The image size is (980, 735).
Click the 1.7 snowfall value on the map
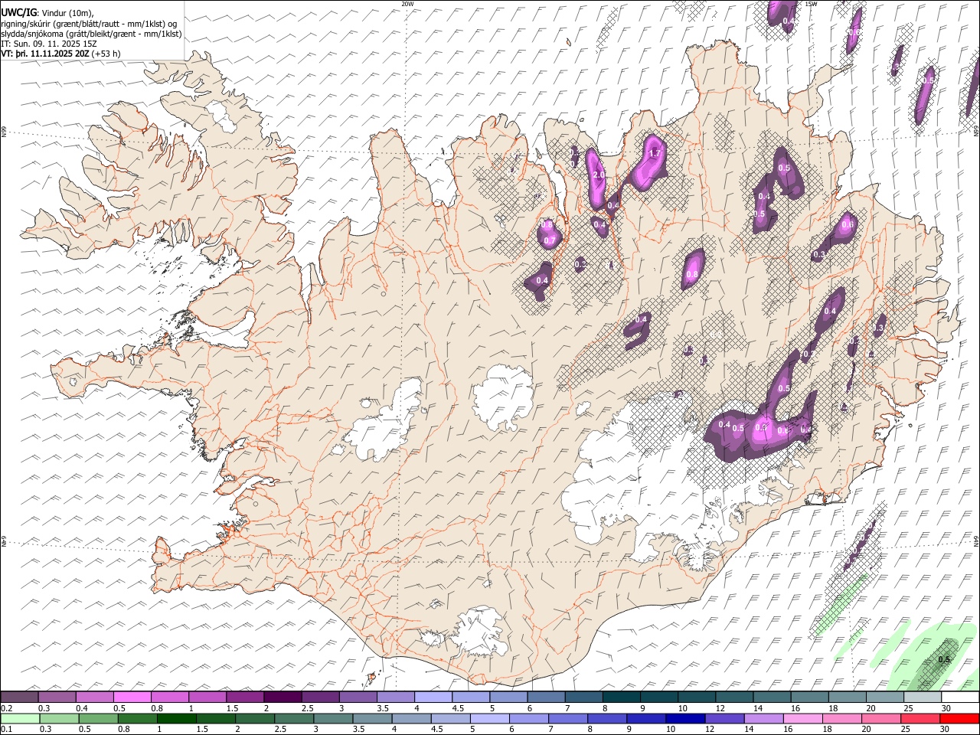coord(655,154)
